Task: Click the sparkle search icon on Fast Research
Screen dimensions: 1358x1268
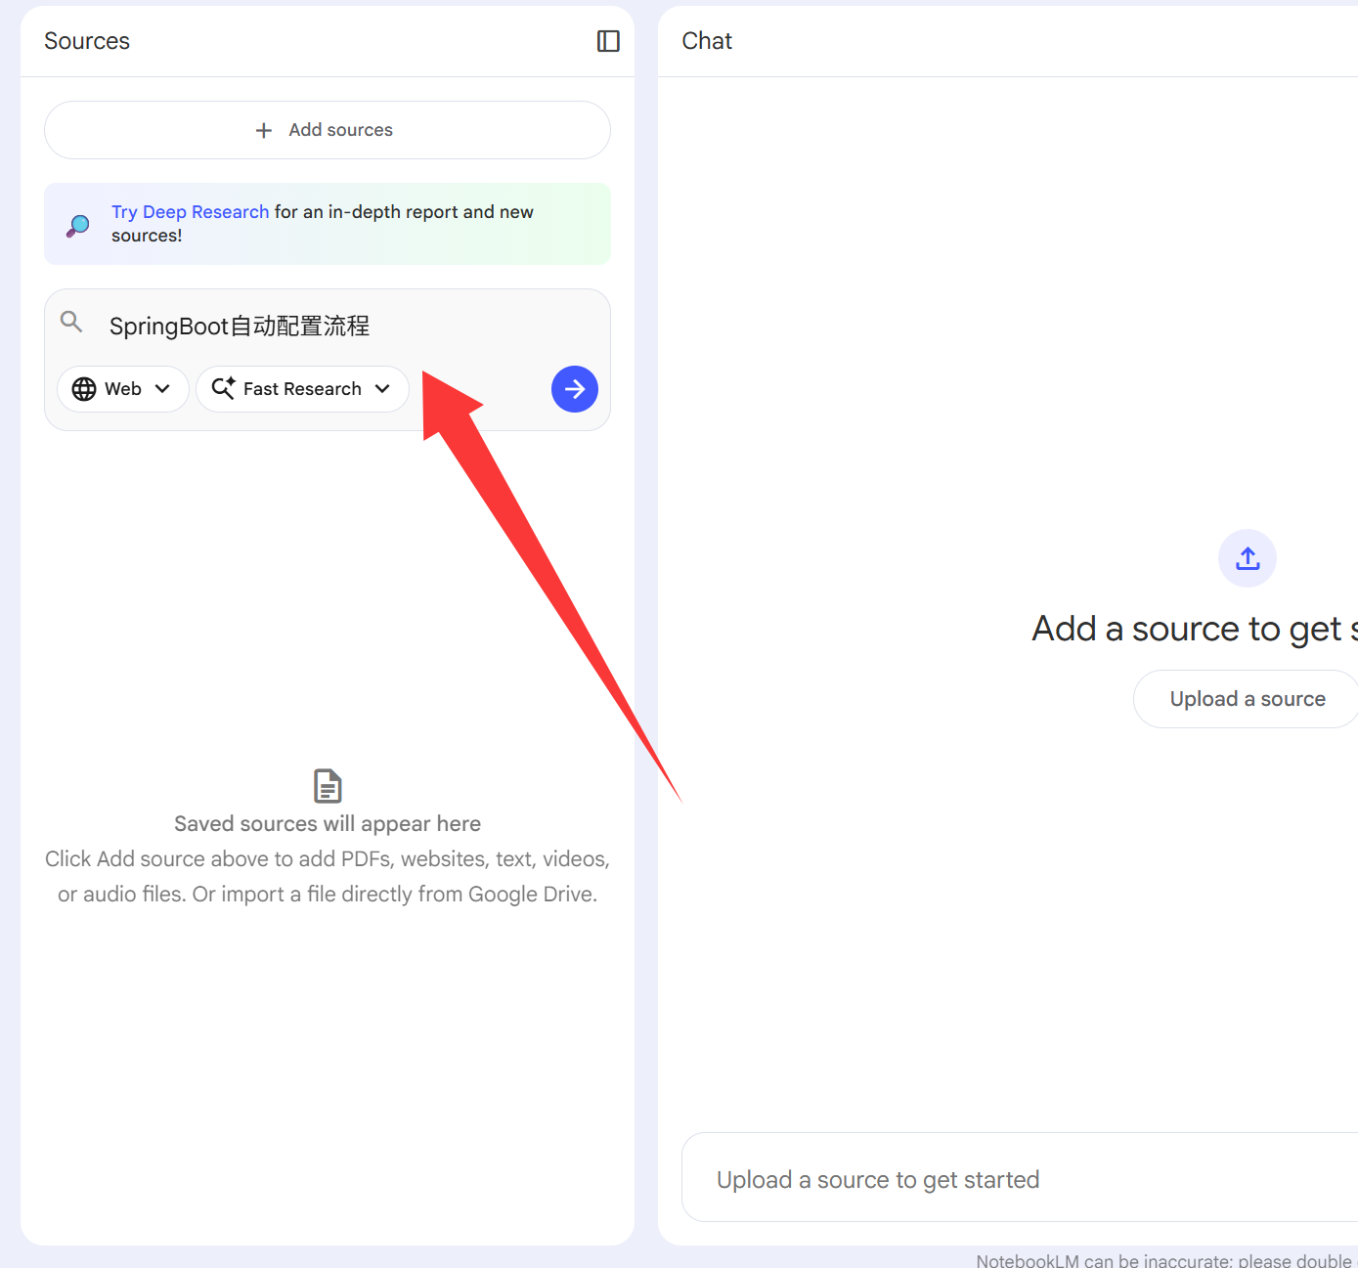Action: 223,388
